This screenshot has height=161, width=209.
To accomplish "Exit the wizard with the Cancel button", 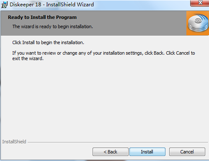I will click(187, 152).
